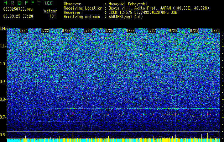
Task: Click the date stamp 05.03.25 07:20
Action: tap(18, 16)
